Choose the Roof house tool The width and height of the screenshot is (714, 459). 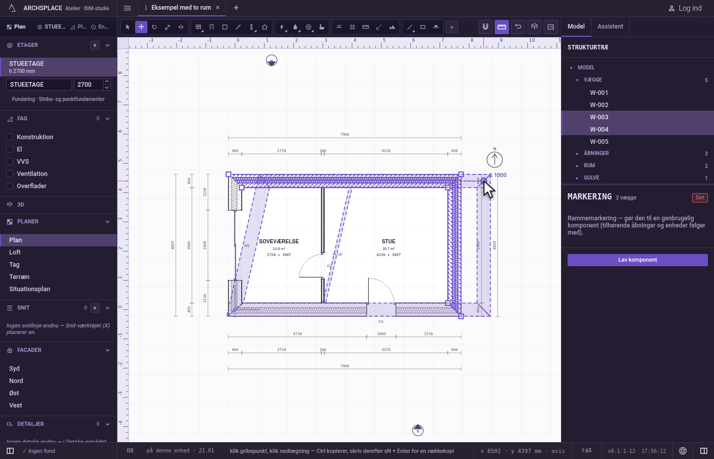(265, 27)
